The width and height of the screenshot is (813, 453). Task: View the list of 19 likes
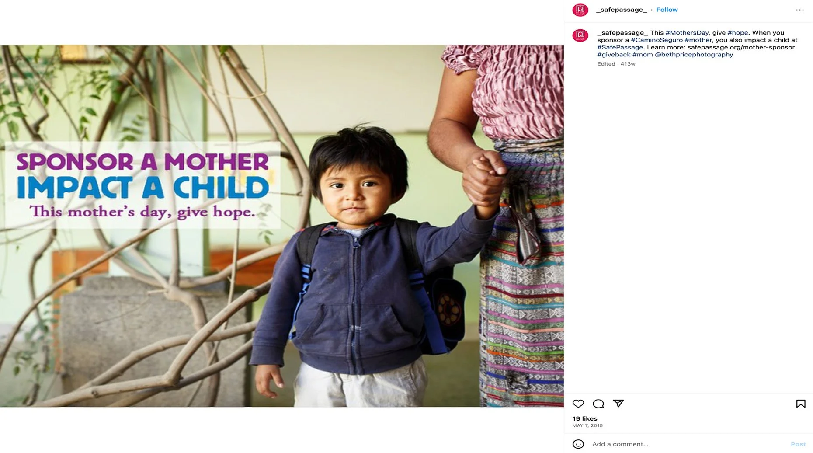click(585, 418)
